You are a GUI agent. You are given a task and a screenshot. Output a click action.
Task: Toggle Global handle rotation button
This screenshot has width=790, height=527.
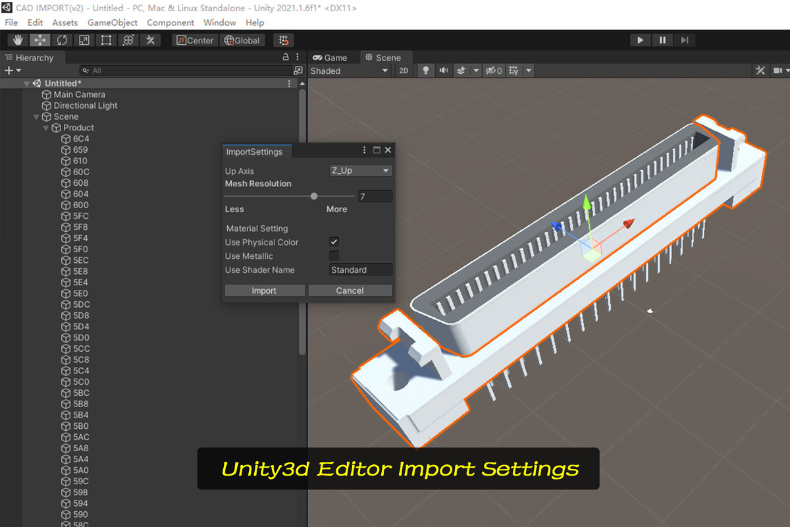(x=242, y=40)
